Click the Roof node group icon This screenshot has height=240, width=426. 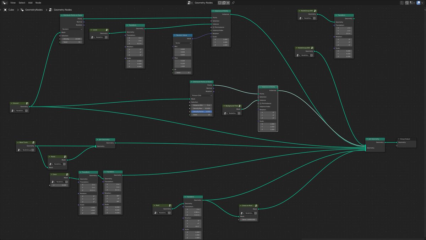point(170,205)
